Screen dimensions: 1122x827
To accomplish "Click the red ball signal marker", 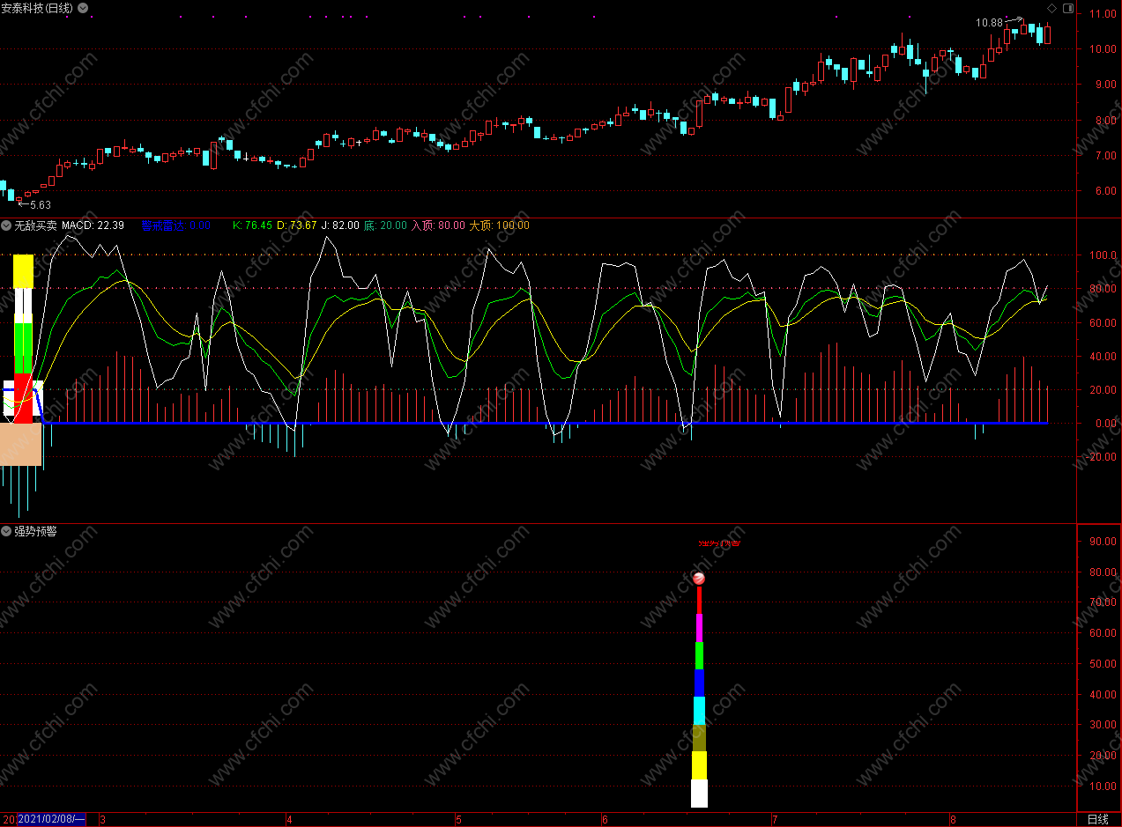I will (x=699, y=579).
